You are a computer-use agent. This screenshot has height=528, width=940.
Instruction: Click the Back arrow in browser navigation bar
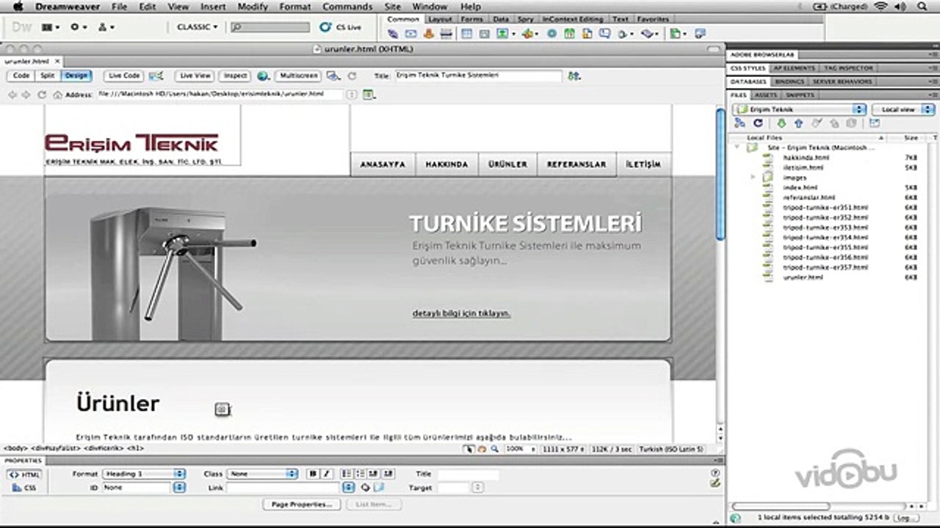coord(12,95)
